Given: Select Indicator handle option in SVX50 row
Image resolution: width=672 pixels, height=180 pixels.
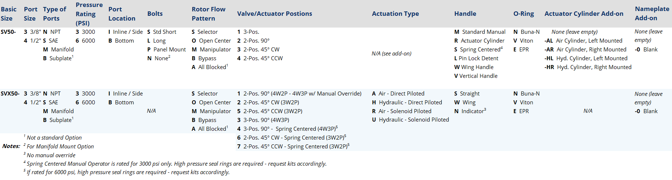Looking at the screenshot, I should (470, 111).
